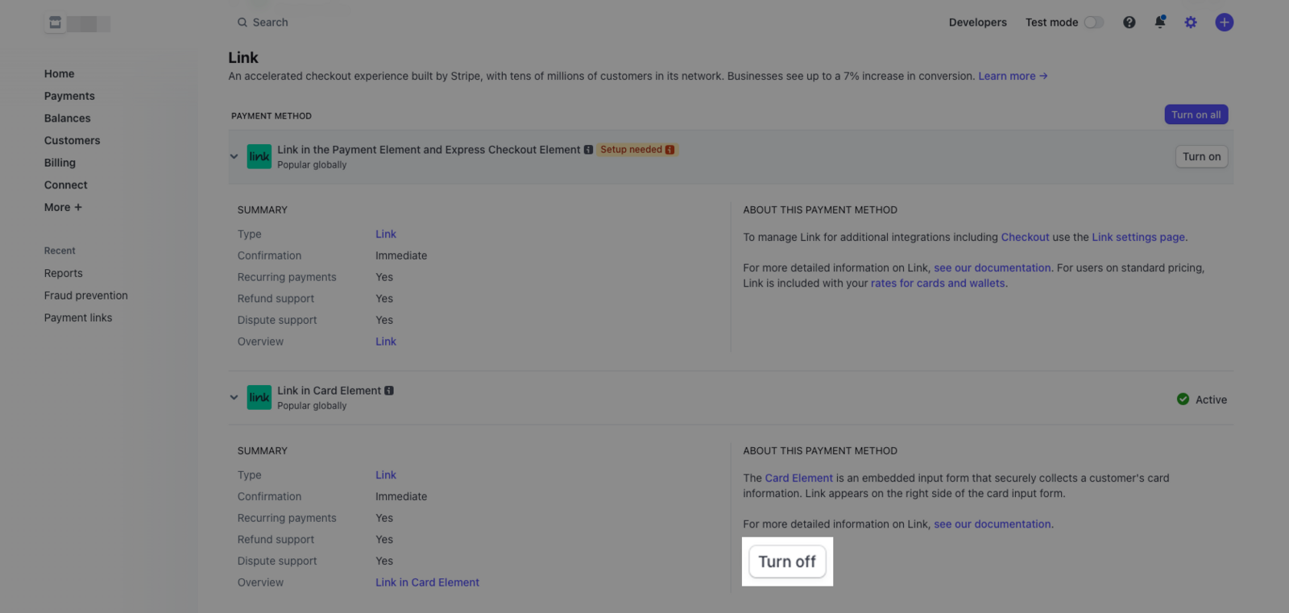Click info icon beside Link in Card Element
1289x613 pixels.
[389, 391]
